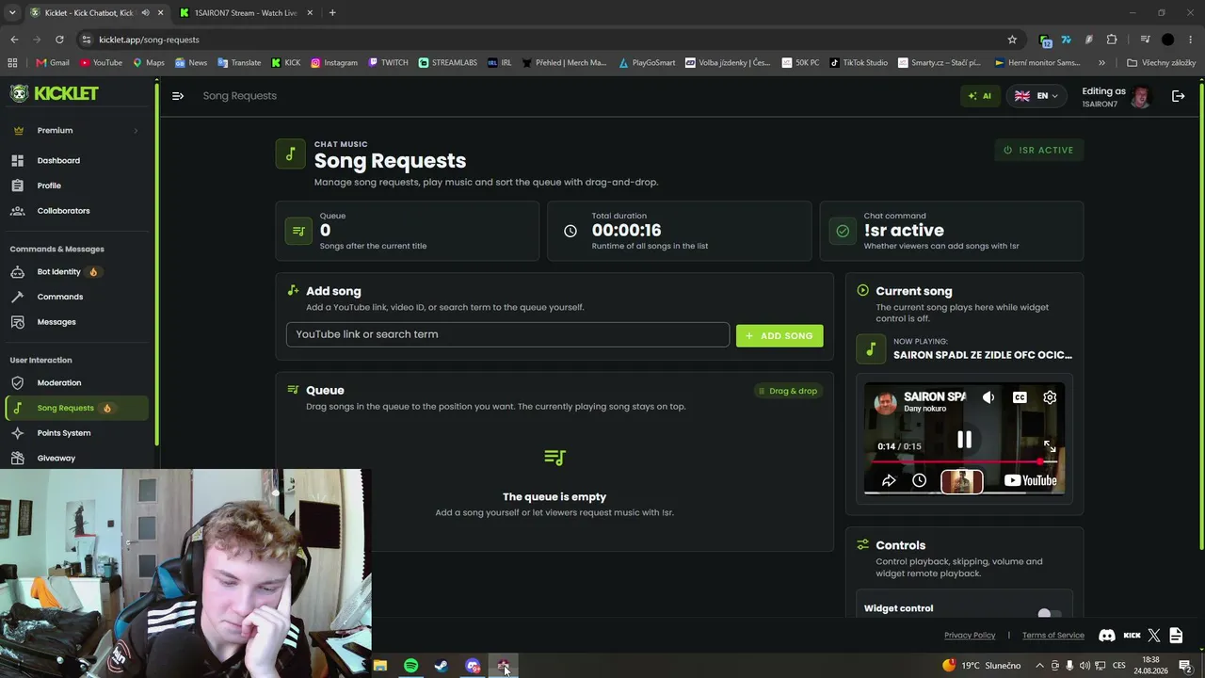Screen dimensions: 1205x678
Task: Open Steam from the taskbar
Action: click(442, 667)
